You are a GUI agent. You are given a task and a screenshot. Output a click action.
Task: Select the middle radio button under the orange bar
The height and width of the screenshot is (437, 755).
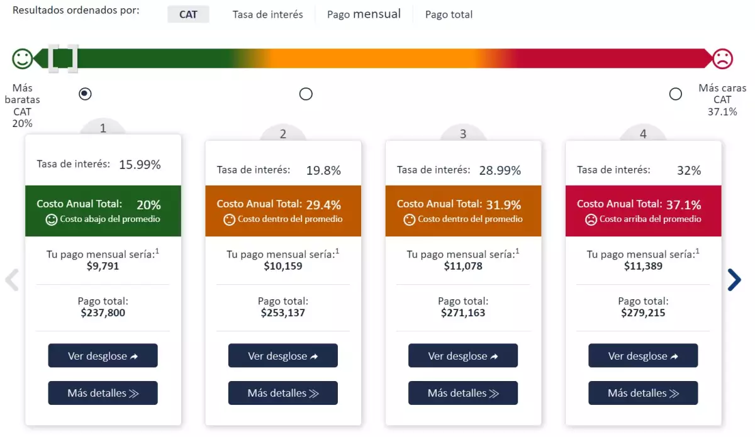click(306, 94)
